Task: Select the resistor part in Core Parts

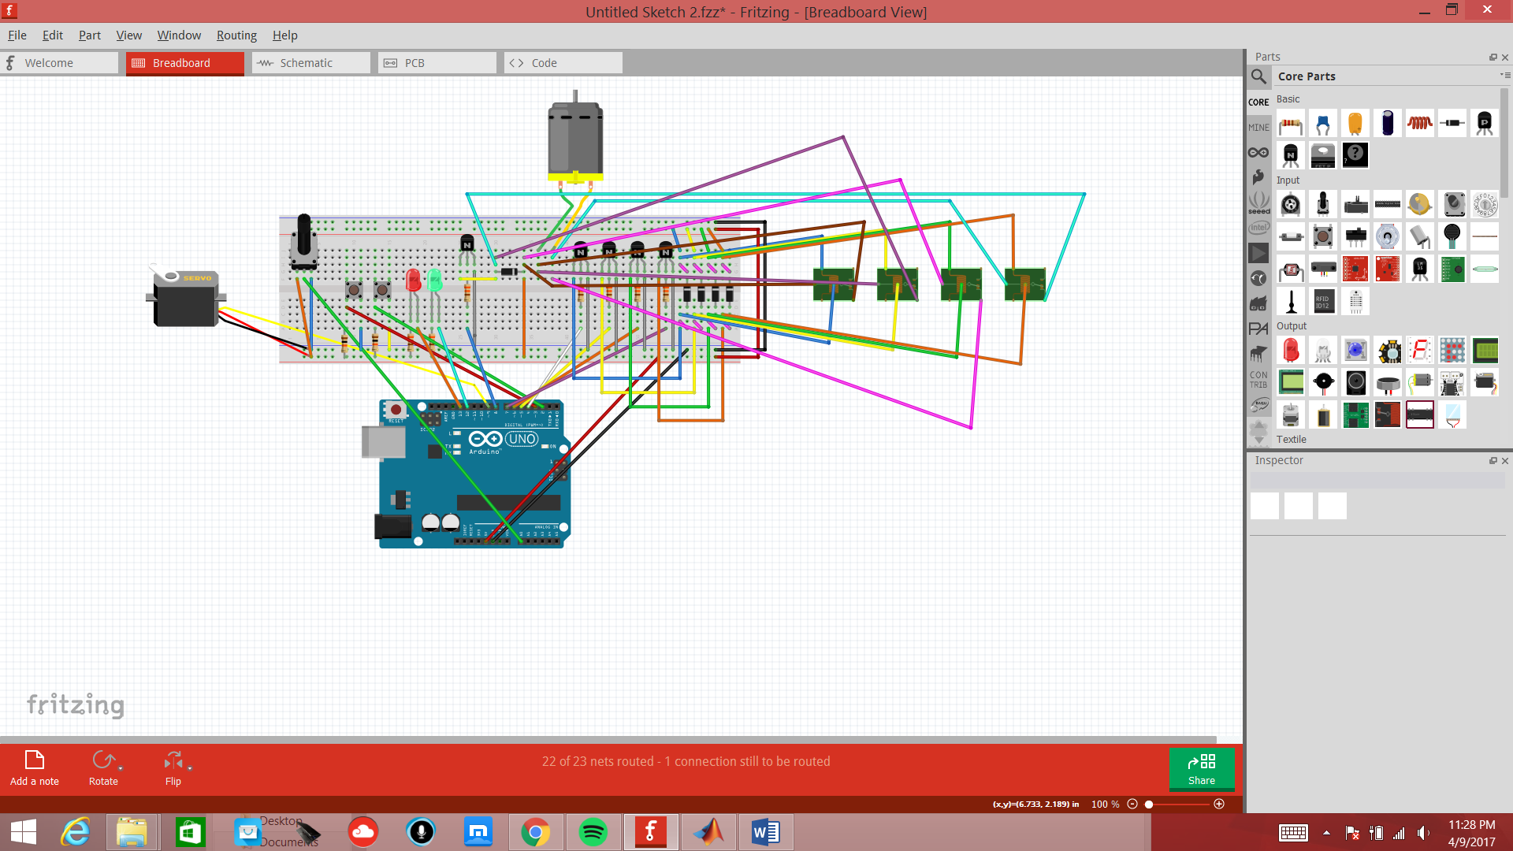Action: click(1290, 122)
